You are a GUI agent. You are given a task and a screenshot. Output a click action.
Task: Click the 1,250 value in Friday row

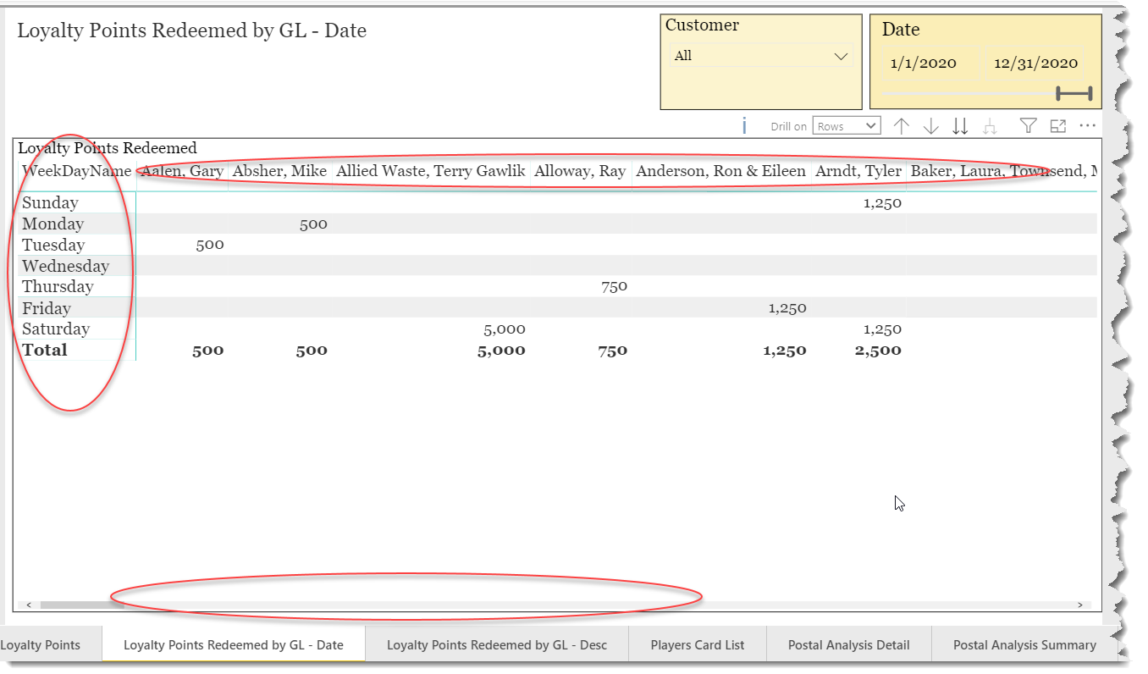787,308
